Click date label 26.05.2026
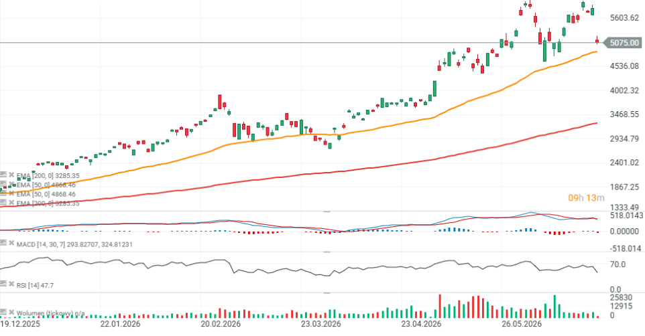The image size is (645, 336). tap(522, 324)
